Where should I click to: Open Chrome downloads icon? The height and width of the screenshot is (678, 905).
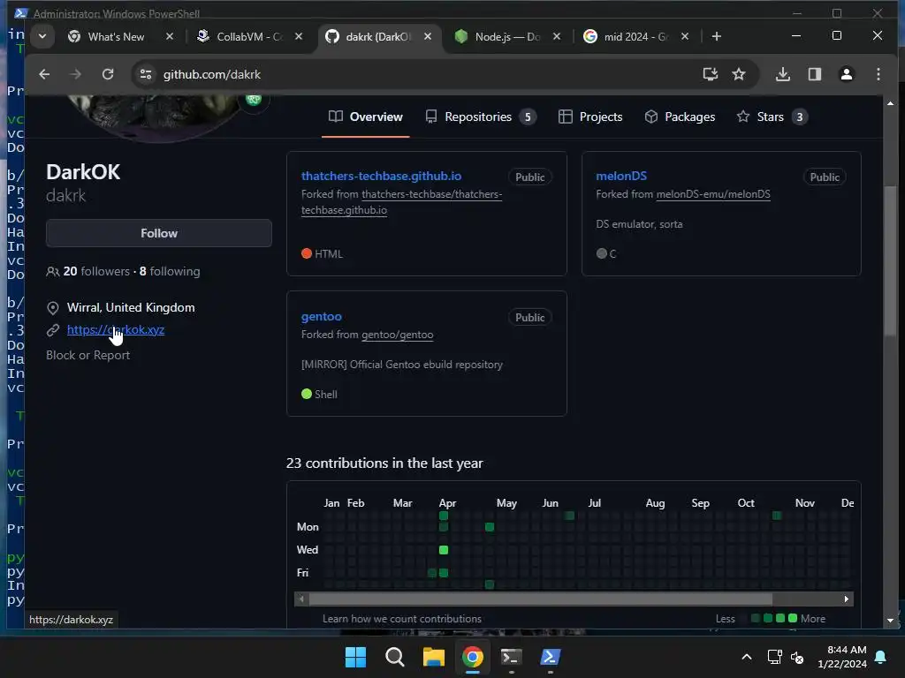[x=783, y=74]
